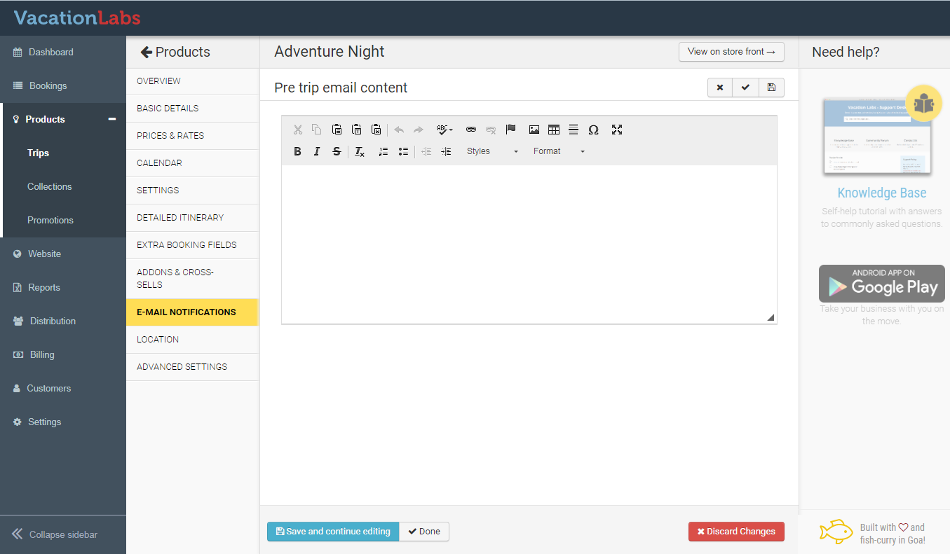This screenshot has width=950, height=554.
Task: Click the Anchor flag icon
Action: (510, 130)
